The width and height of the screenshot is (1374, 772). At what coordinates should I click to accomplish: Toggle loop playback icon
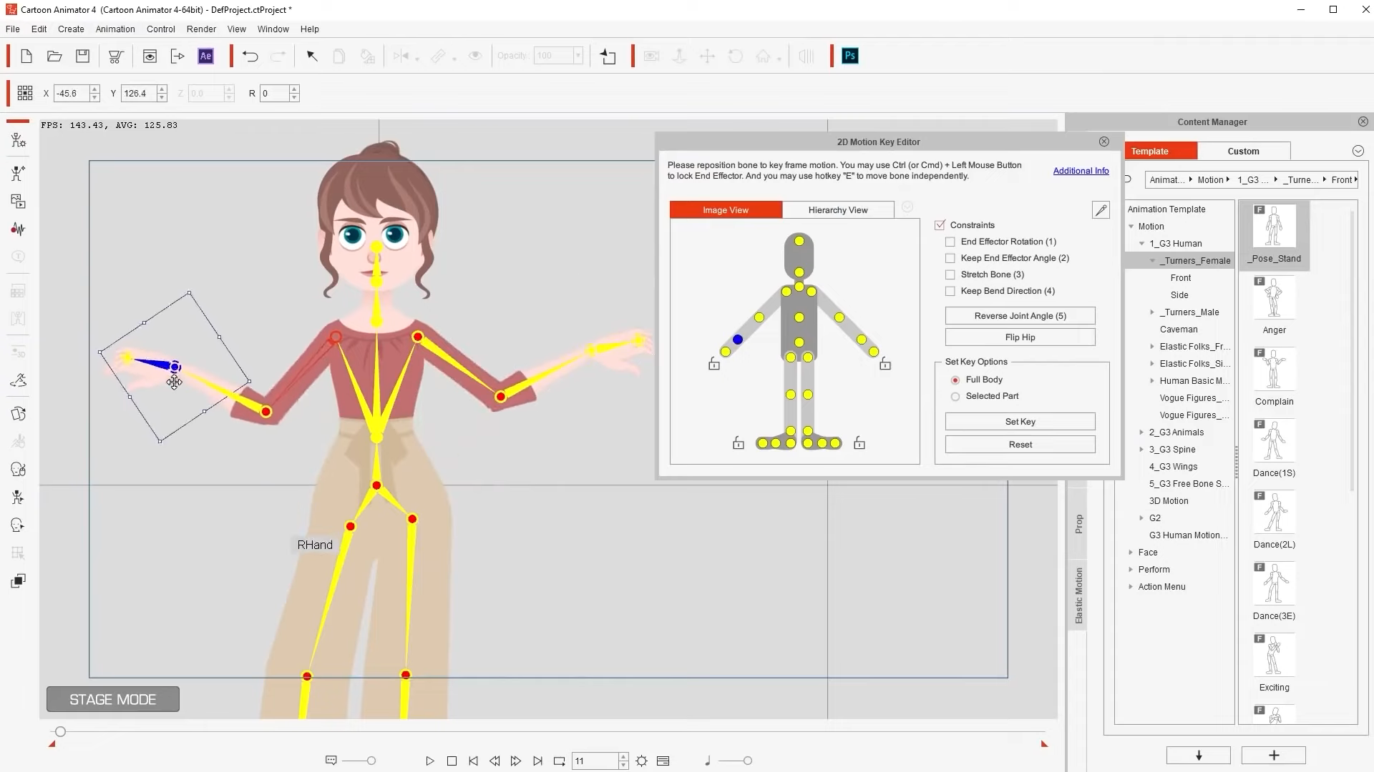pyautogui.click(x=560, y=761)
